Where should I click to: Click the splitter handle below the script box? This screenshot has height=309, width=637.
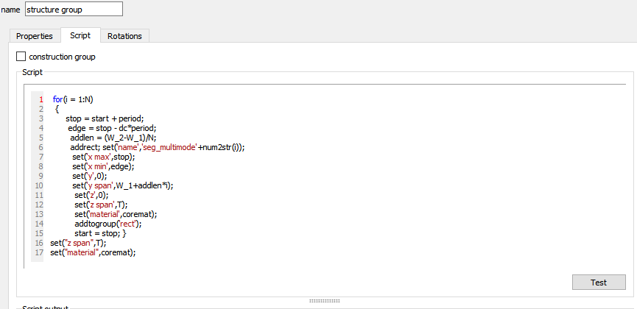pyautogui.click(x=324, y=301)
